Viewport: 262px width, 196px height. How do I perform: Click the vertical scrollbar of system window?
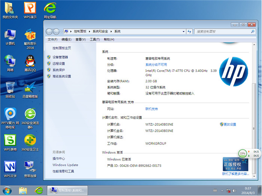pyautogui.click(x=254, y=112)
